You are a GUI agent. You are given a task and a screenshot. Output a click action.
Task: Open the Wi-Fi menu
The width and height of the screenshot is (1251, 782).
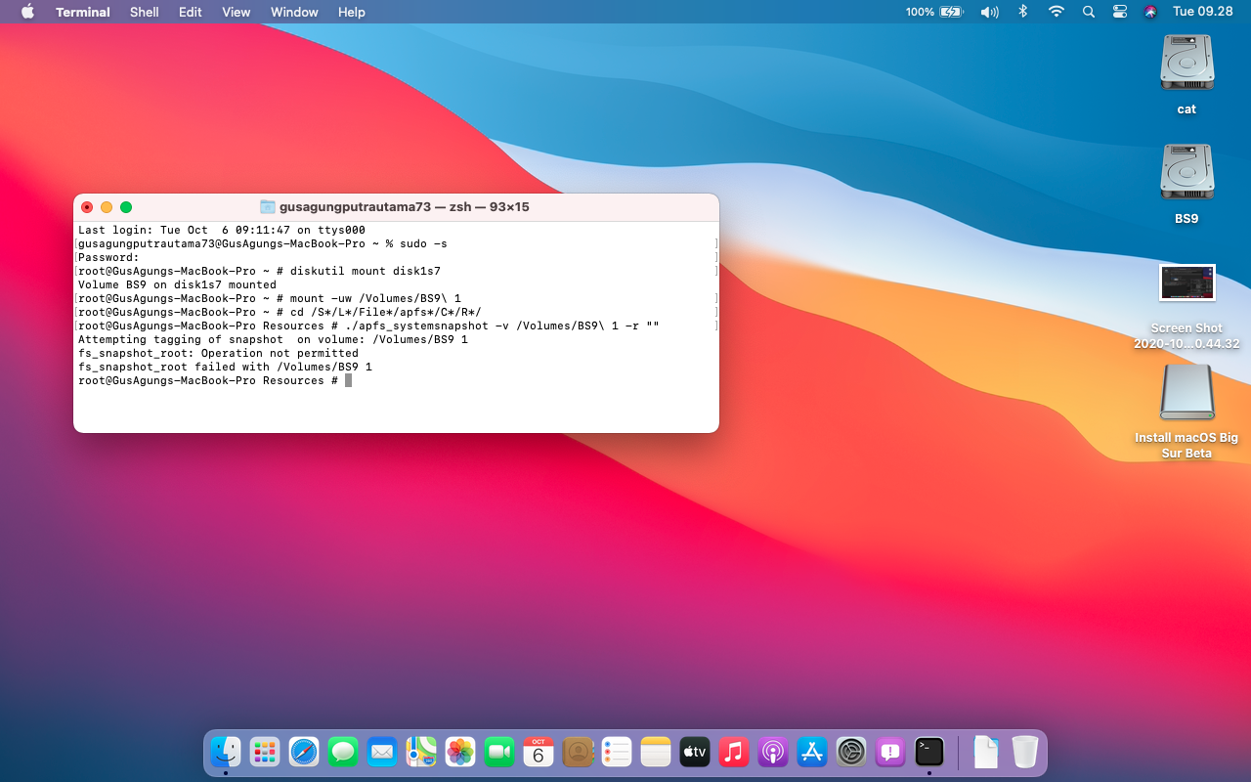point(1057,12)
